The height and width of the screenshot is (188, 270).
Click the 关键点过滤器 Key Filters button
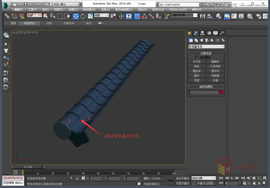205,183
